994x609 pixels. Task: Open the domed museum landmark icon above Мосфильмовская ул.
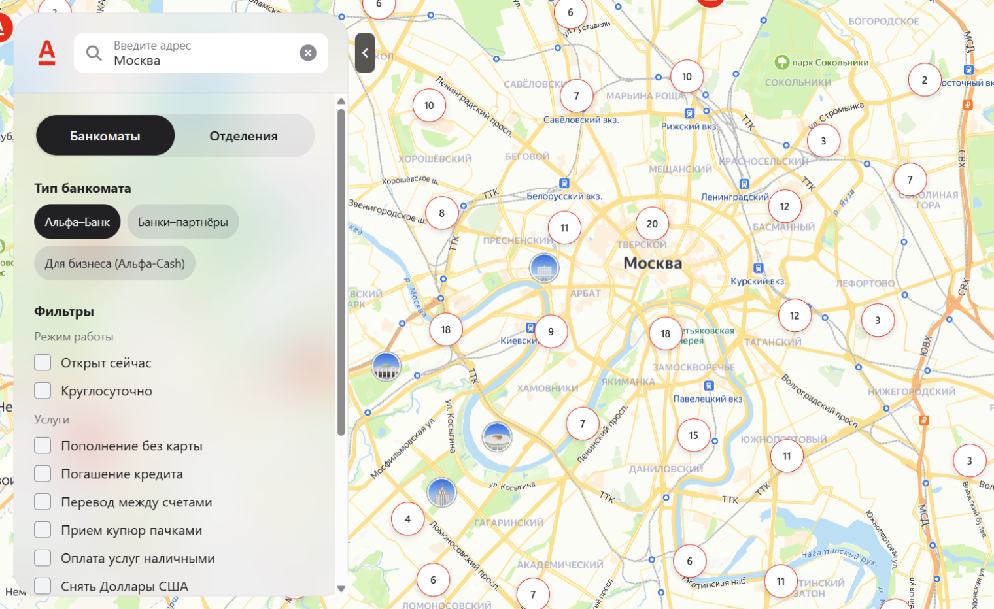tap(386, 366)
